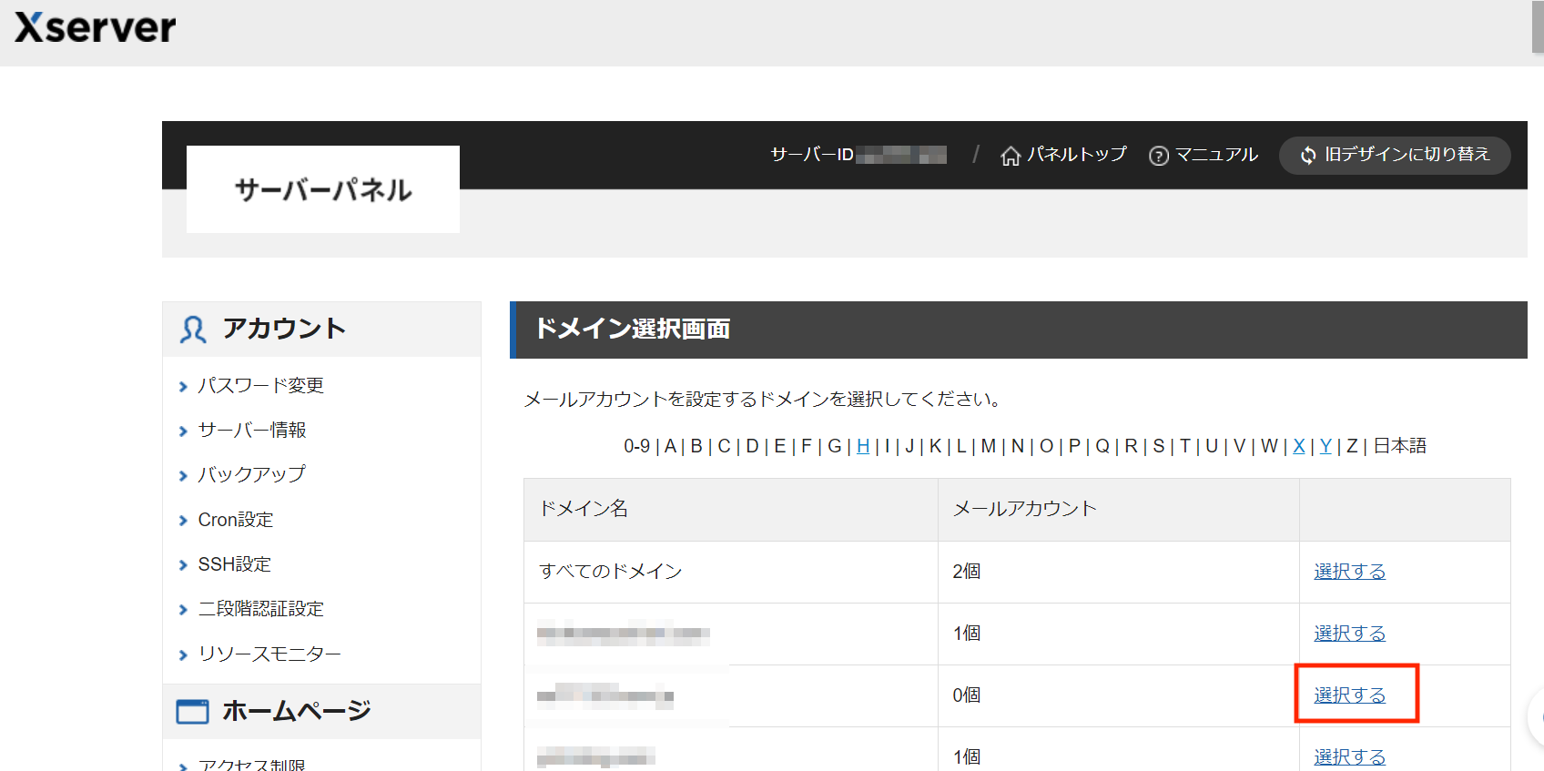Screen dimensions: 1544x771
Task: Click the アカウント person icon
Action: 192,330
